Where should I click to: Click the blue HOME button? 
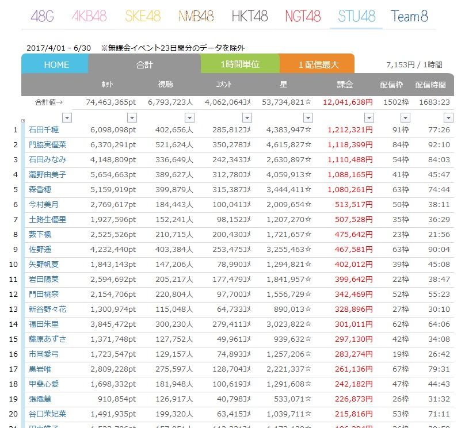(x=55, y=64)
